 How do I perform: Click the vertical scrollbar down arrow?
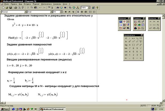pyautogui.click(x=163, y=100)
